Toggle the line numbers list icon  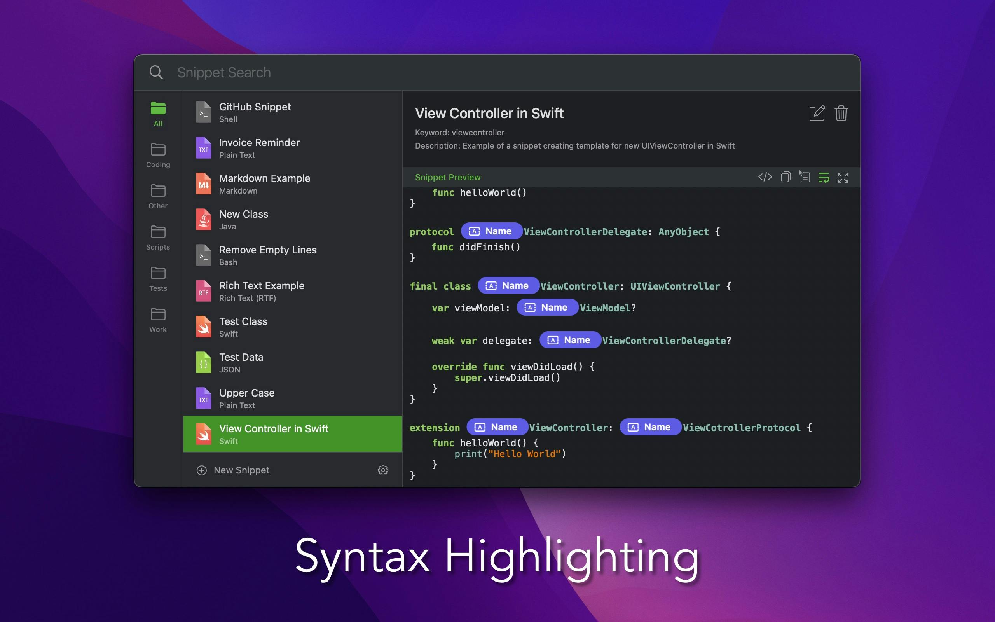click(805, 177)
